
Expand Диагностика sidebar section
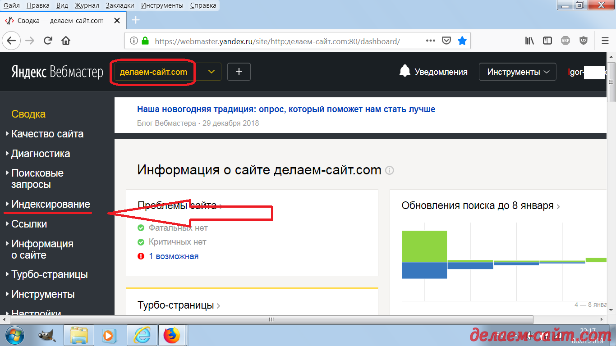click(x=41, y=154)
